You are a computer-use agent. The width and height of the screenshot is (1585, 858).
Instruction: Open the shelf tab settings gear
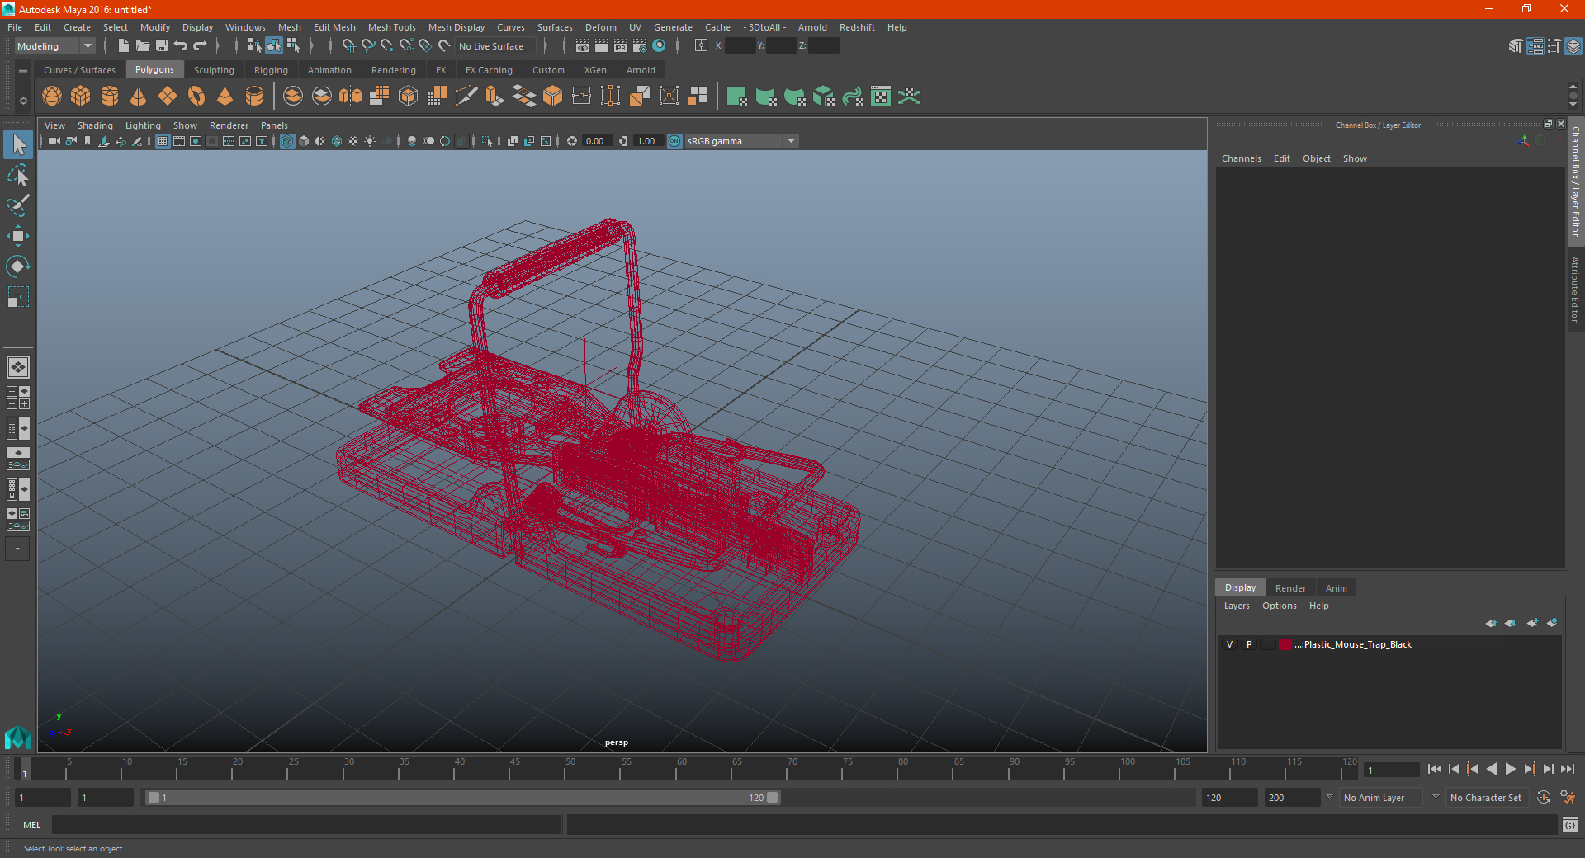23,101
